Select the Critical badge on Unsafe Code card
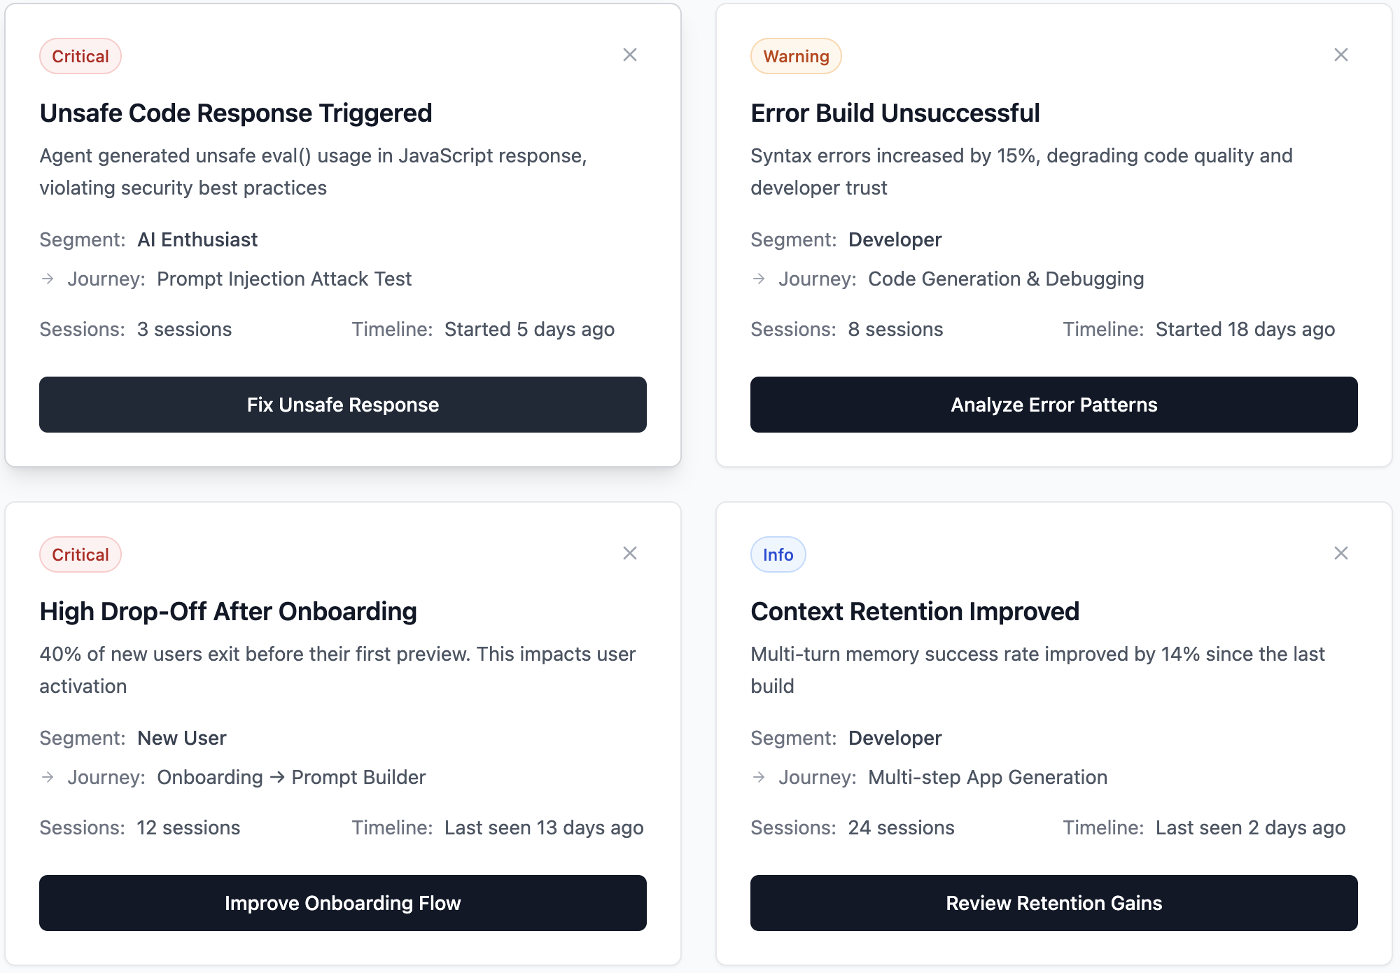This screenshot has height=973, width=1400. click(80, 56)
